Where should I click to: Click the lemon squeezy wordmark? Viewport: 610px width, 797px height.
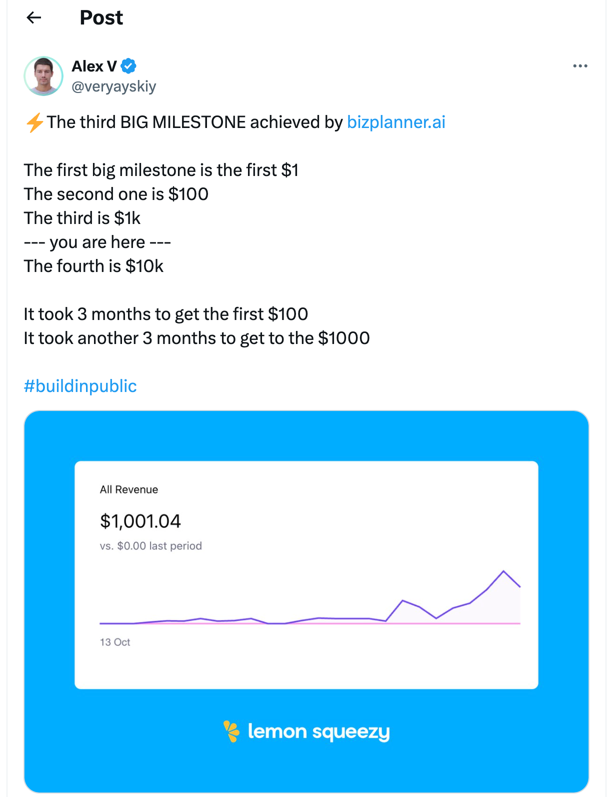(318, 731)
